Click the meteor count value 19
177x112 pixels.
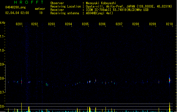coord(41,13)
